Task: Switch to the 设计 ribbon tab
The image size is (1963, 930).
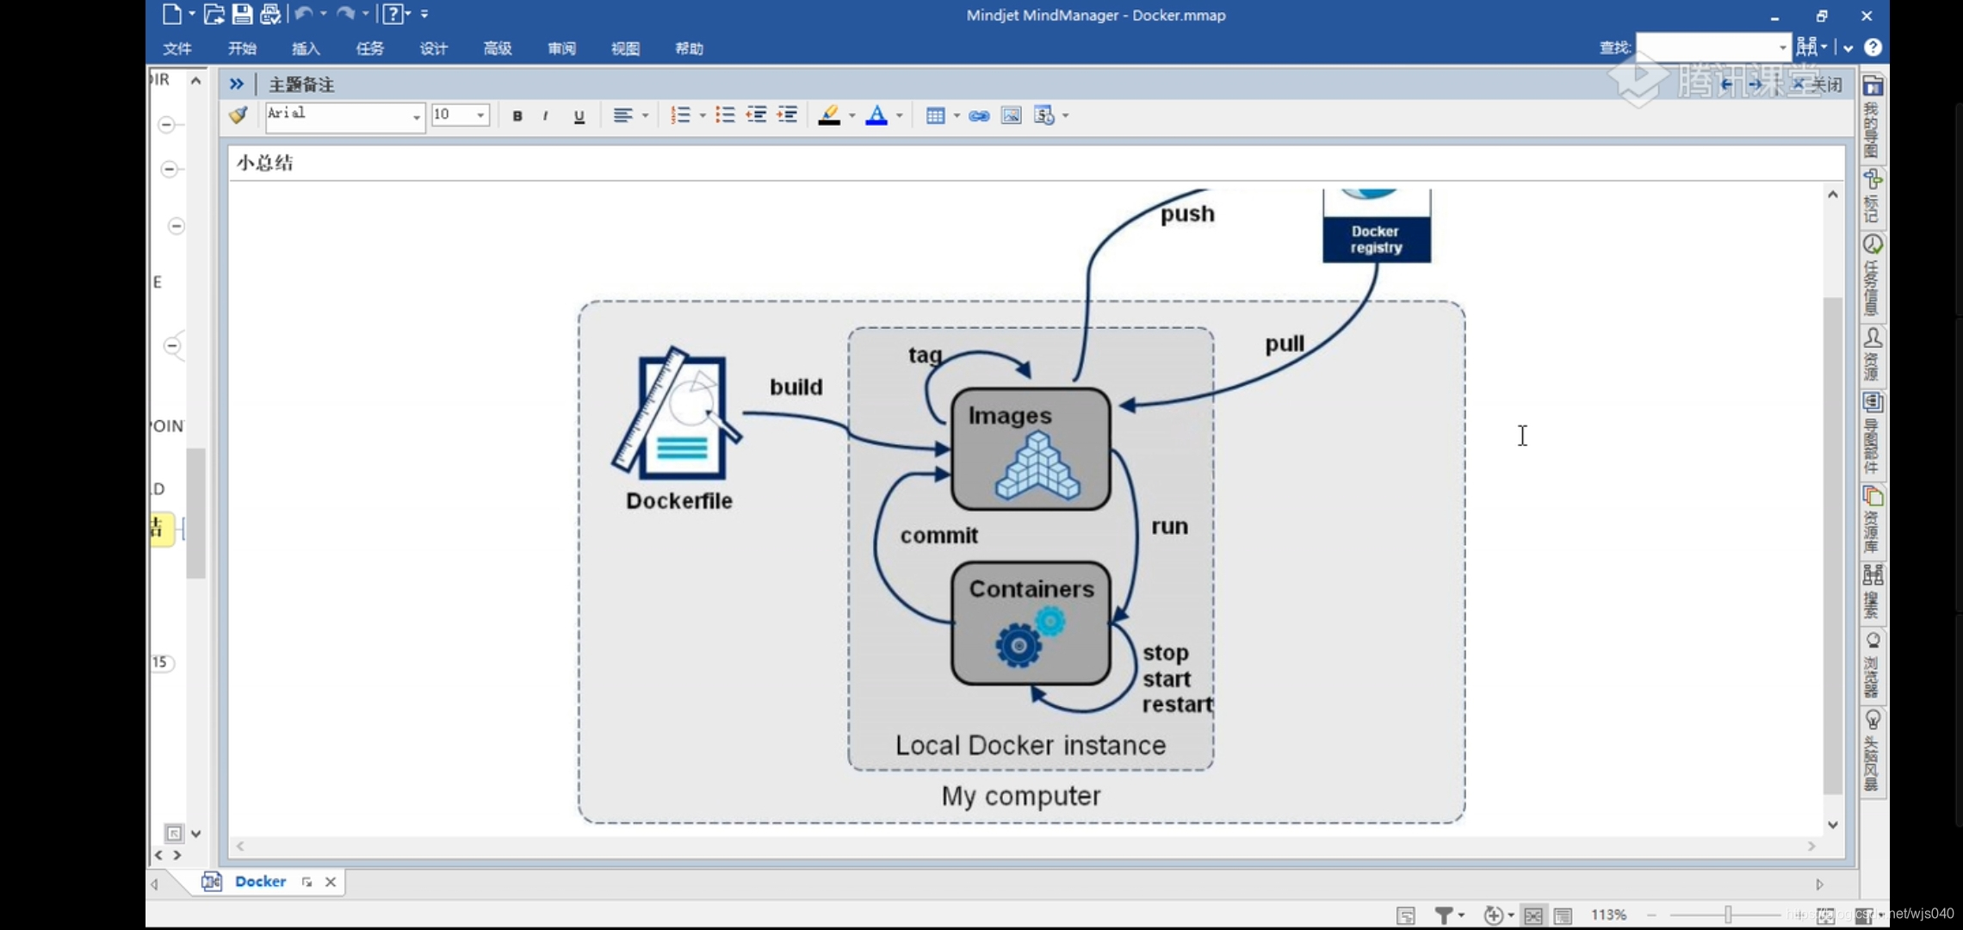Action: pyautogui.click(x=433, y=48)
